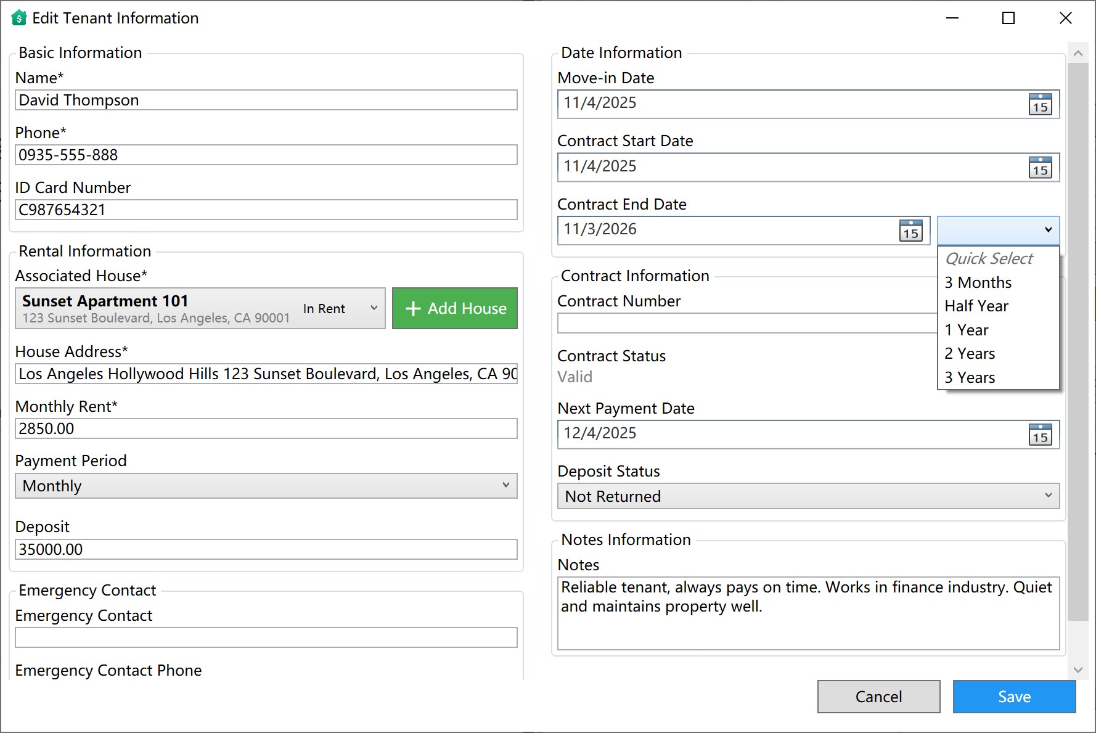
Task: Select 3 Months from Quick Select
Action: pos(977,282)
